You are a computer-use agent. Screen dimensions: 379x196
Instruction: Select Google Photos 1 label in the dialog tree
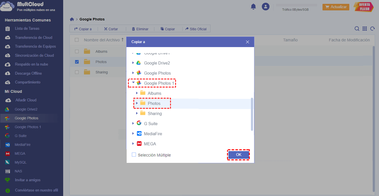click(159, 83)
